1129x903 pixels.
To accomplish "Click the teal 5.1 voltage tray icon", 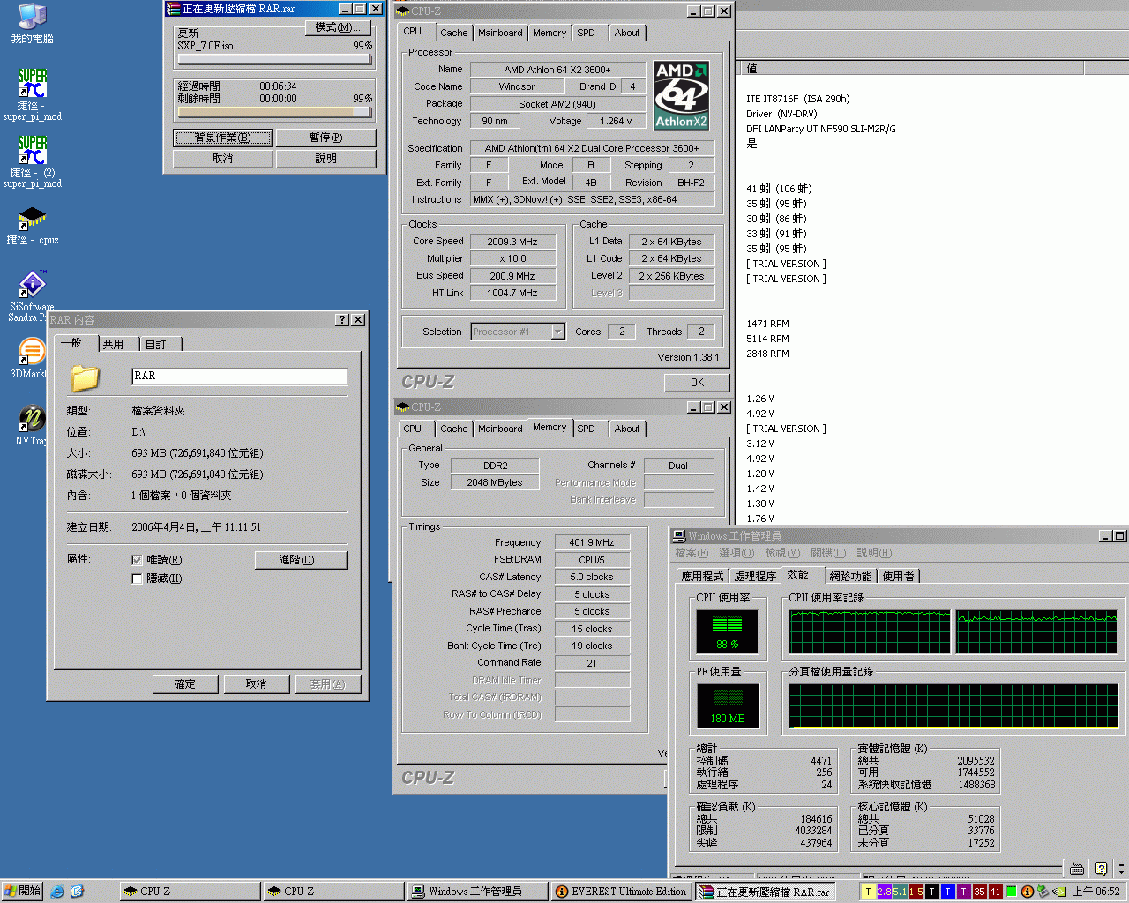I will tap(901, 892).
